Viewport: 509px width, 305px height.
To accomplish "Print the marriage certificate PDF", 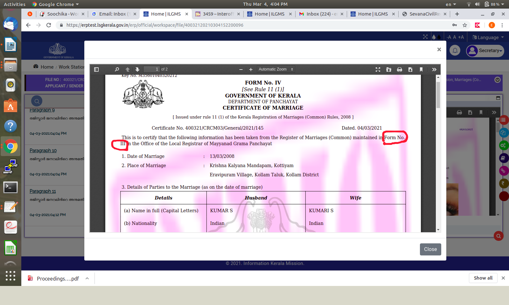I will [x=400, y=70].
